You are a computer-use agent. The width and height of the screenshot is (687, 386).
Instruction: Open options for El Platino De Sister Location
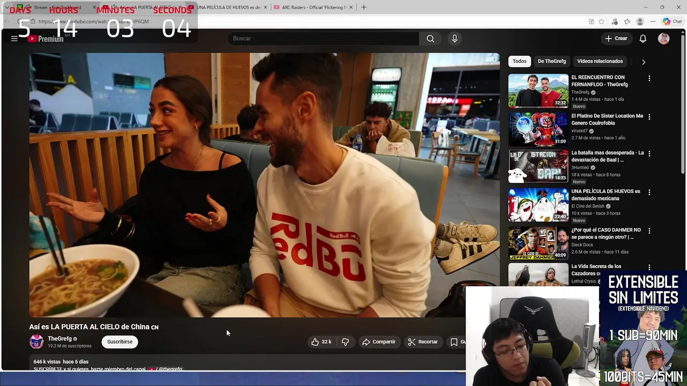coord(649,117)
